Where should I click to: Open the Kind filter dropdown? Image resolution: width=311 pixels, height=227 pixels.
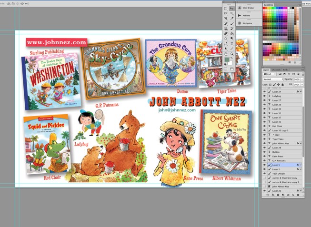tap(270, 74)
